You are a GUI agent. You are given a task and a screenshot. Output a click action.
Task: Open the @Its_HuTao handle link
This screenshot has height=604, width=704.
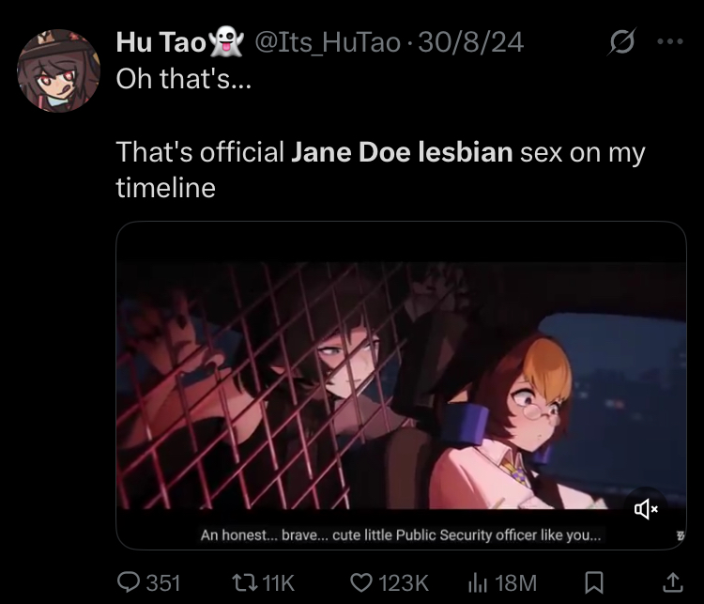pyautogui.click(x=328, y=42)
